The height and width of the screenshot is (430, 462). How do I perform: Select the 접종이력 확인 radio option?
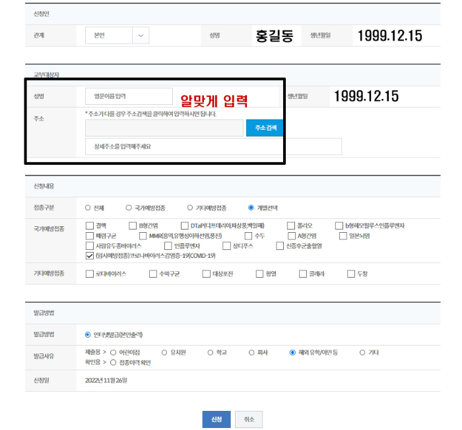(x=113, y=363)
